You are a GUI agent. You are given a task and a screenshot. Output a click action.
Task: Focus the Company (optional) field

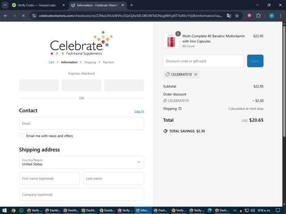[x=81, y=194]
